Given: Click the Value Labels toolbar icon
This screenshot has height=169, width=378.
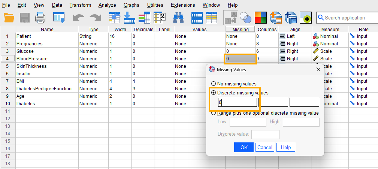Looking at the screenshot, I should pos(230,18).
